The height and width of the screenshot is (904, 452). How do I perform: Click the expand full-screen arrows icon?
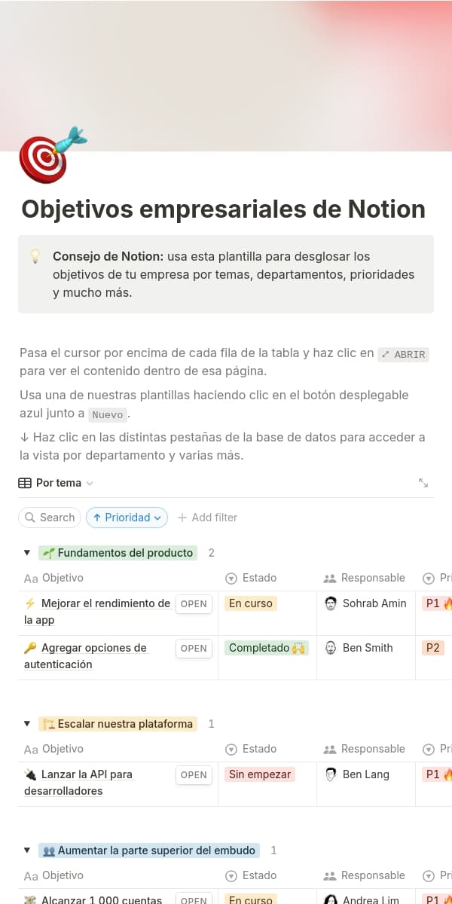tap(423, 483)
